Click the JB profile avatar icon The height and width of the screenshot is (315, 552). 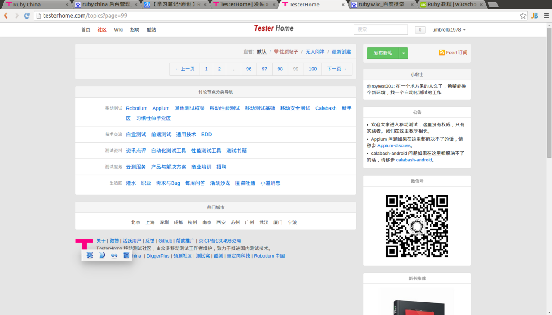(534, 15)
